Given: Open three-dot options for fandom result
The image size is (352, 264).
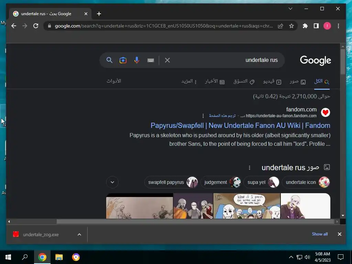Looking at the screenshot, I should click(203, 116).
